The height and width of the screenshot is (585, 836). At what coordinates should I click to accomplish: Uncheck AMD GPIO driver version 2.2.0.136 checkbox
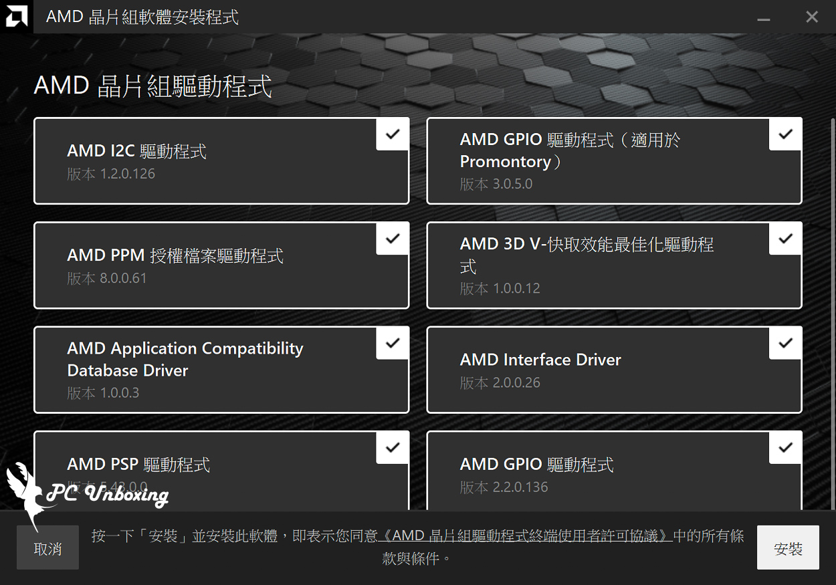point(785,447)
